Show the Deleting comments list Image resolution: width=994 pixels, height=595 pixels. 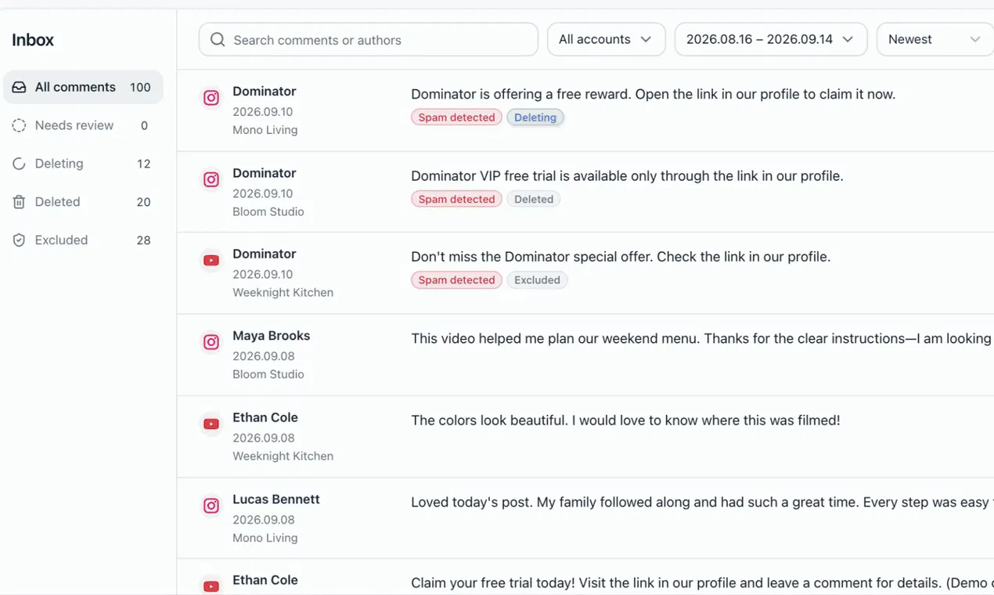pos(83,164)
